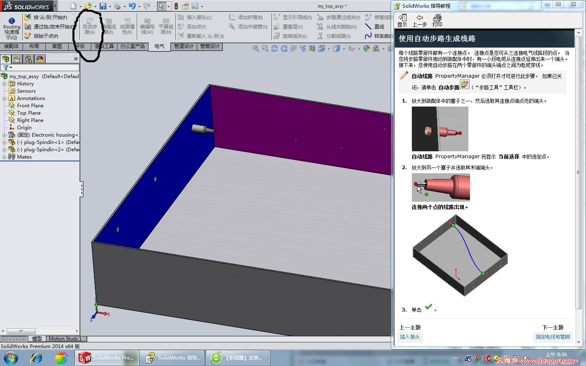Select the Front Plane tree item
The image size is (586, 366).
tap(30, 106)
